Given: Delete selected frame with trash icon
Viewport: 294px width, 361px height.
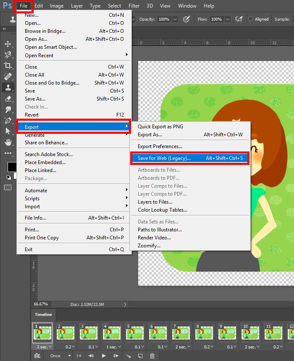Looking at the screenshot, I should 152,356.
